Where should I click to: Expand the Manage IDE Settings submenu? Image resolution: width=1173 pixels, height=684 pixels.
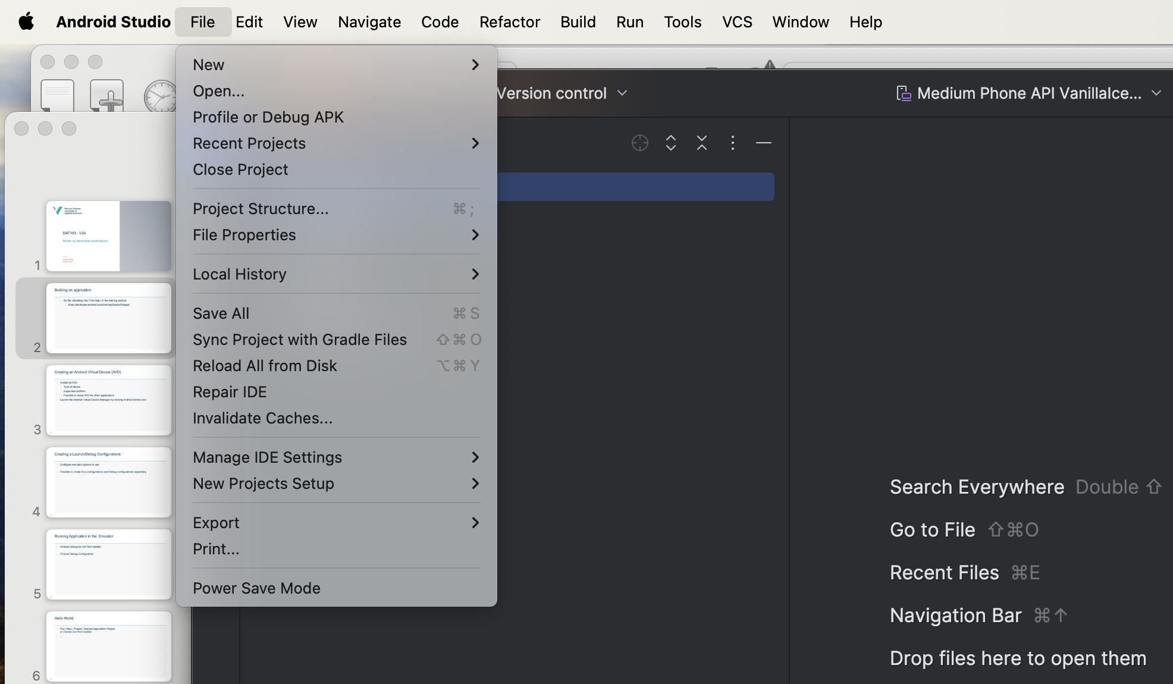(x=337, y=457)
